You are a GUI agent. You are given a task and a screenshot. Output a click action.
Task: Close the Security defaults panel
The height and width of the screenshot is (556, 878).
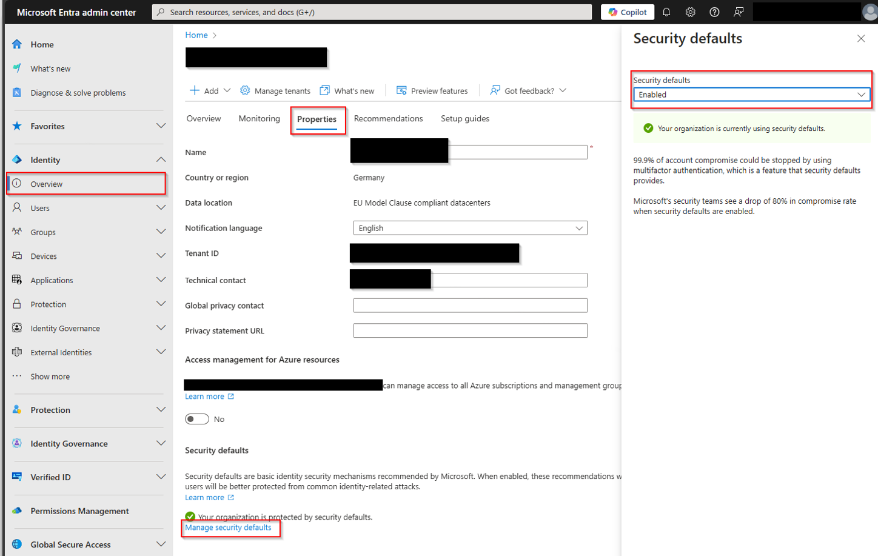pyautogui.click(x=861, y=38)
